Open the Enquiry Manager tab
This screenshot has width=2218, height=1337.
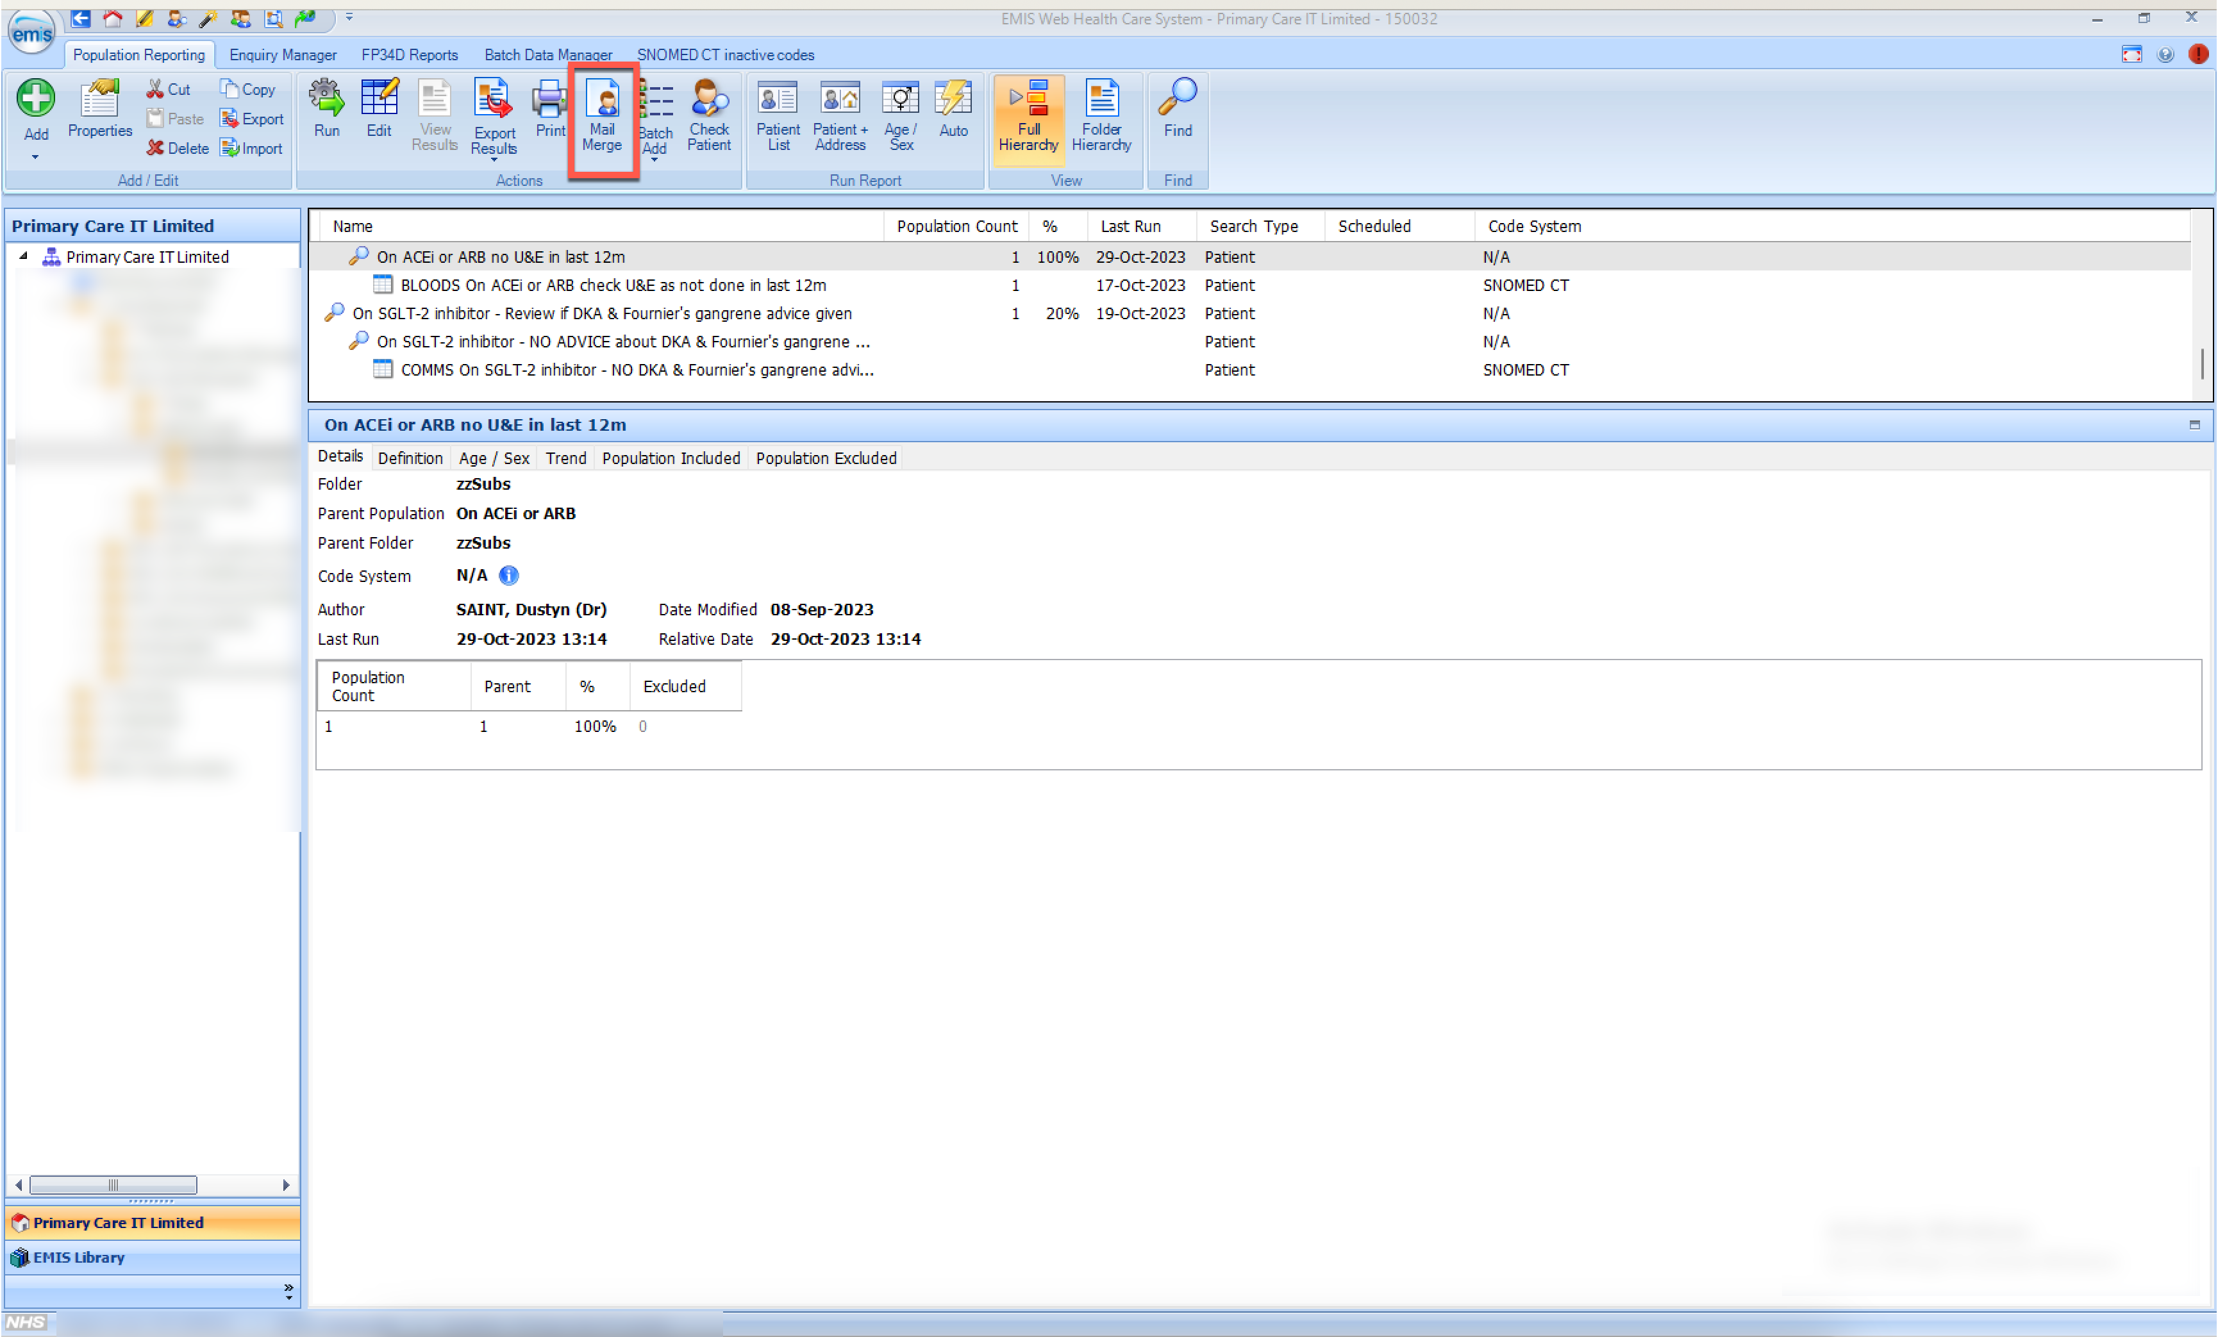(x=283, y=55)
